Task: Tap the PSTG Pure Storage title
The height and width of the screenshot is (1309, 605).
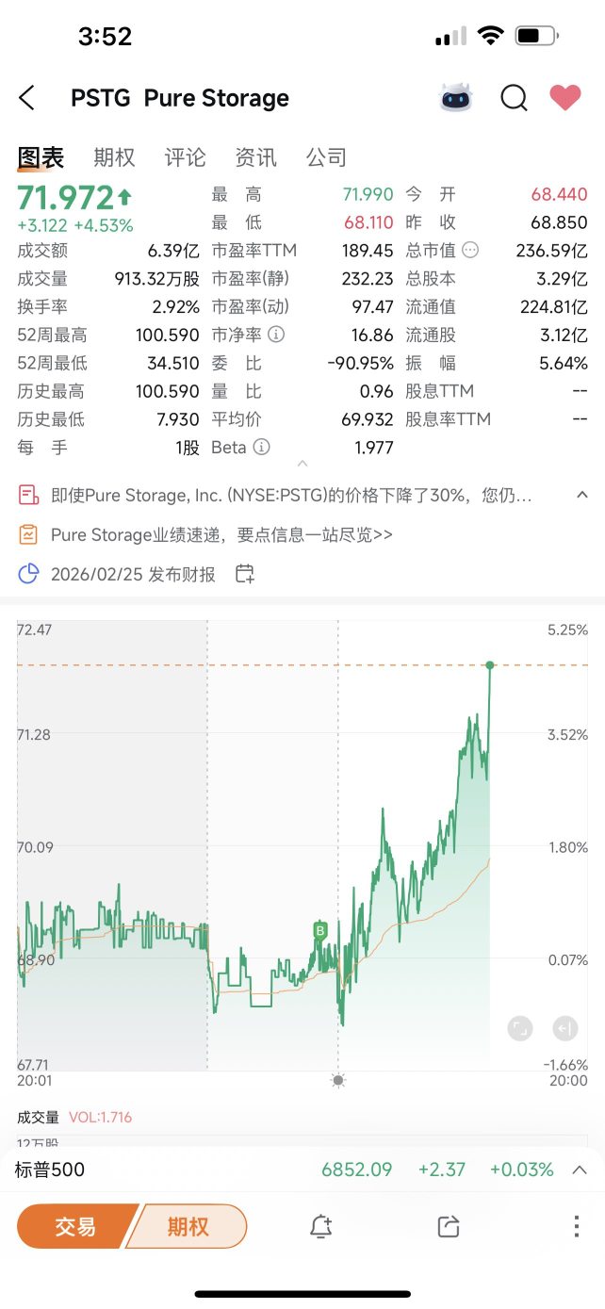Action: [x=179, y=98]
